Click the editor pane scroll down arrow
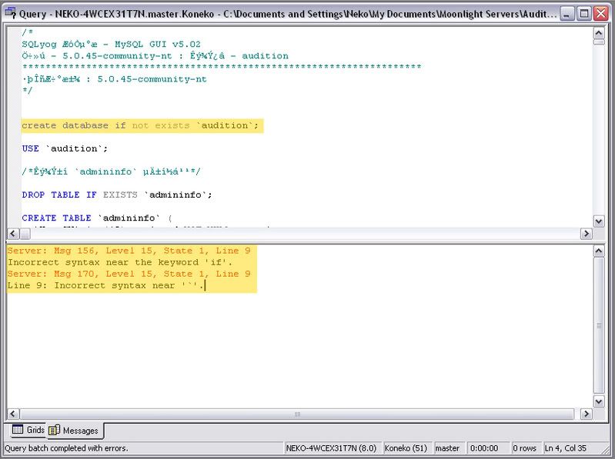Image resolution: width=615 pixels, height=459 pixels. [x=599, y=221]
